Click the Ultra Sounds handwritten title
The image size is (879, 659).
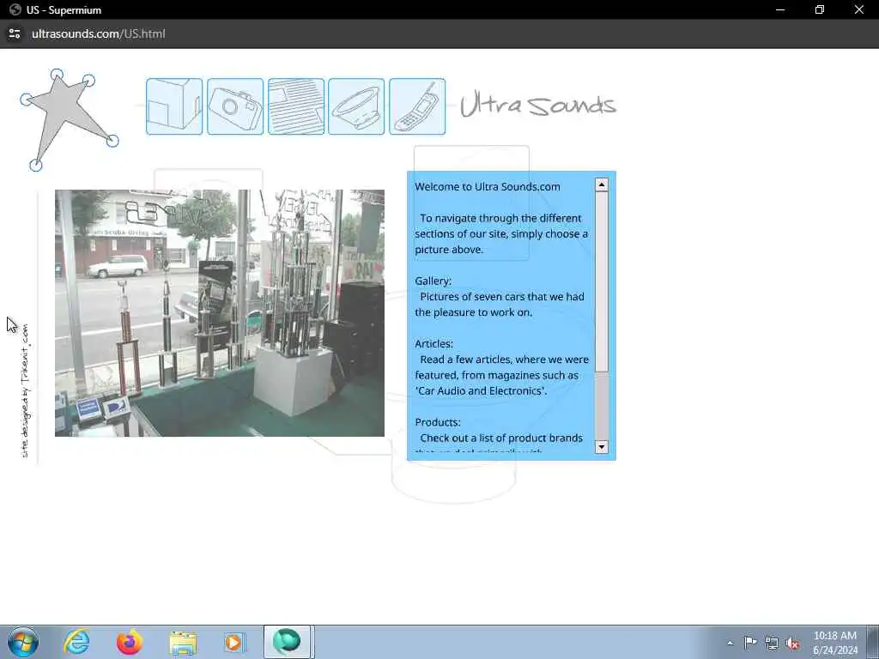(x=538, y=106)
